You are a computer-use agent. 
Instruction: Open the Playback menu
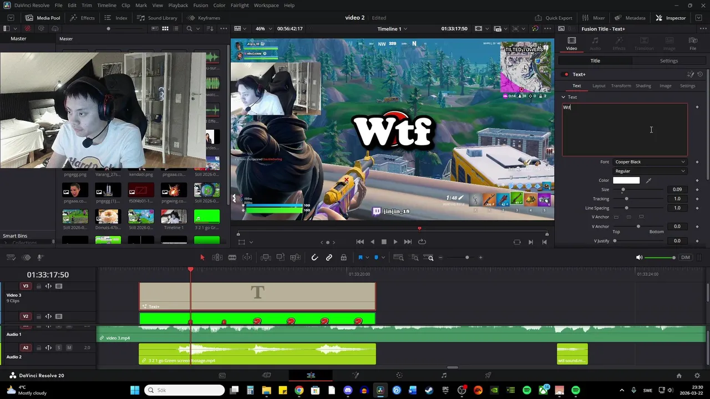(178, 5)
